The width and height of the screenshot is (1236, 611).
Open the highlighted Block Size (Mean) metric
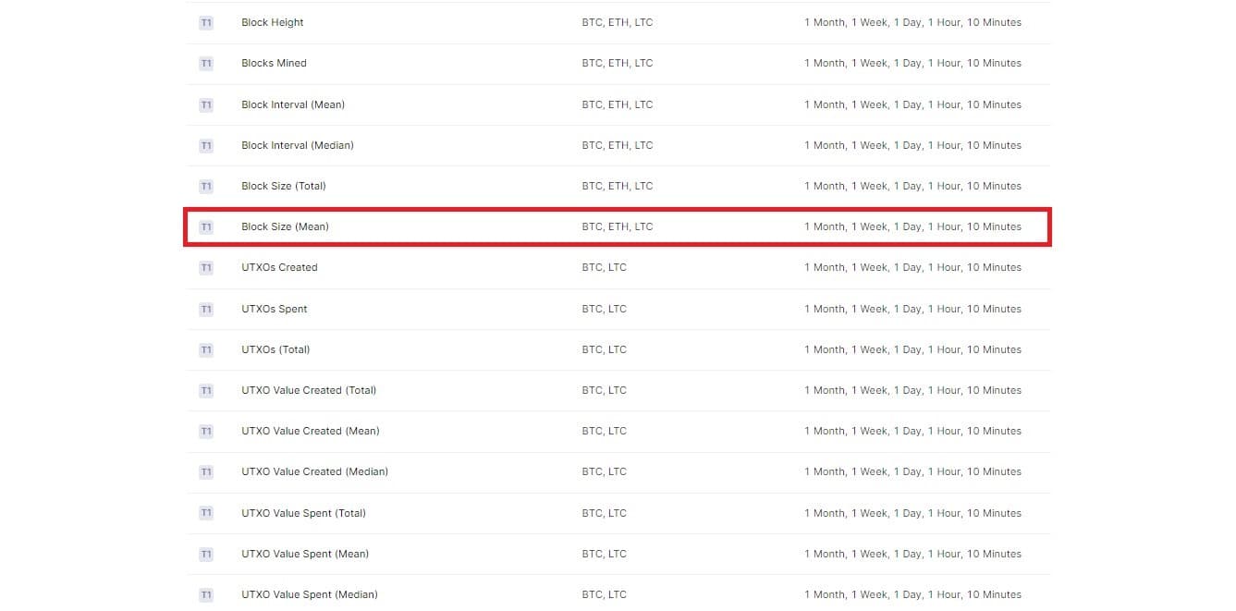coord(285,227)
